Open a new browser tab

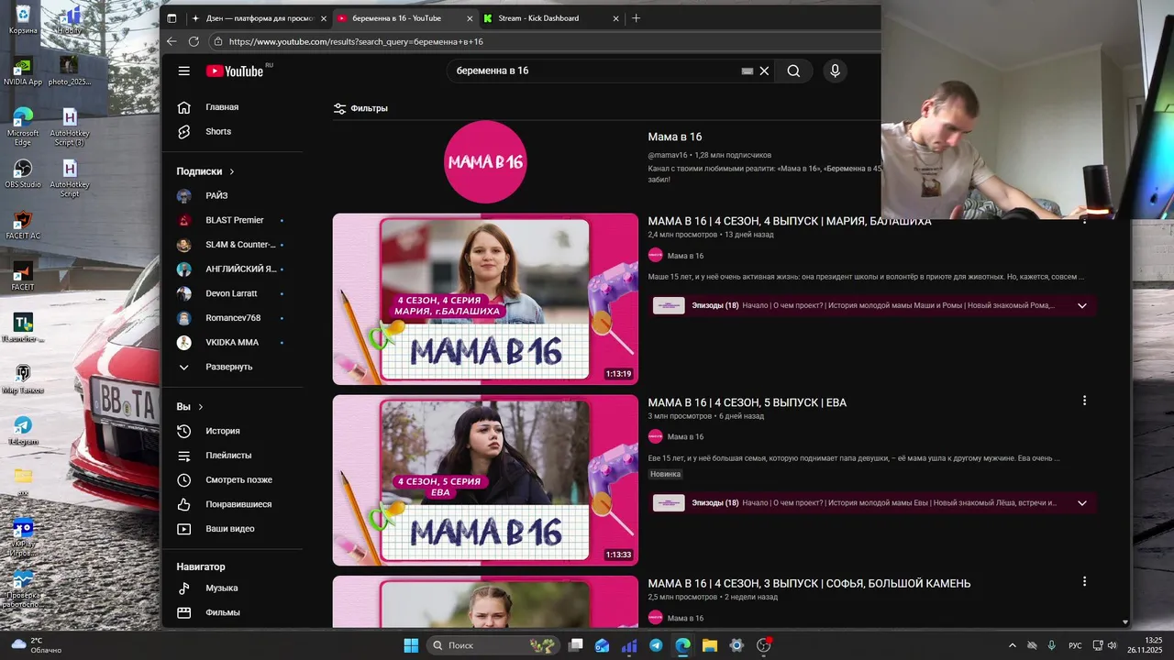637,18
